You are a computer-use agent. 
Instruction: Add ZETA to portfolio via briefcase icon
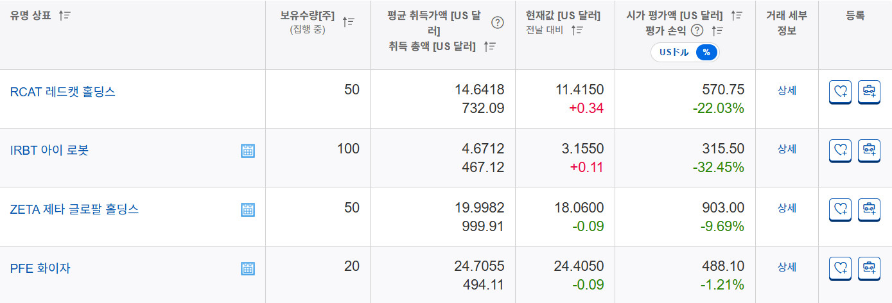pyautogui.click(x=869, y=209)
